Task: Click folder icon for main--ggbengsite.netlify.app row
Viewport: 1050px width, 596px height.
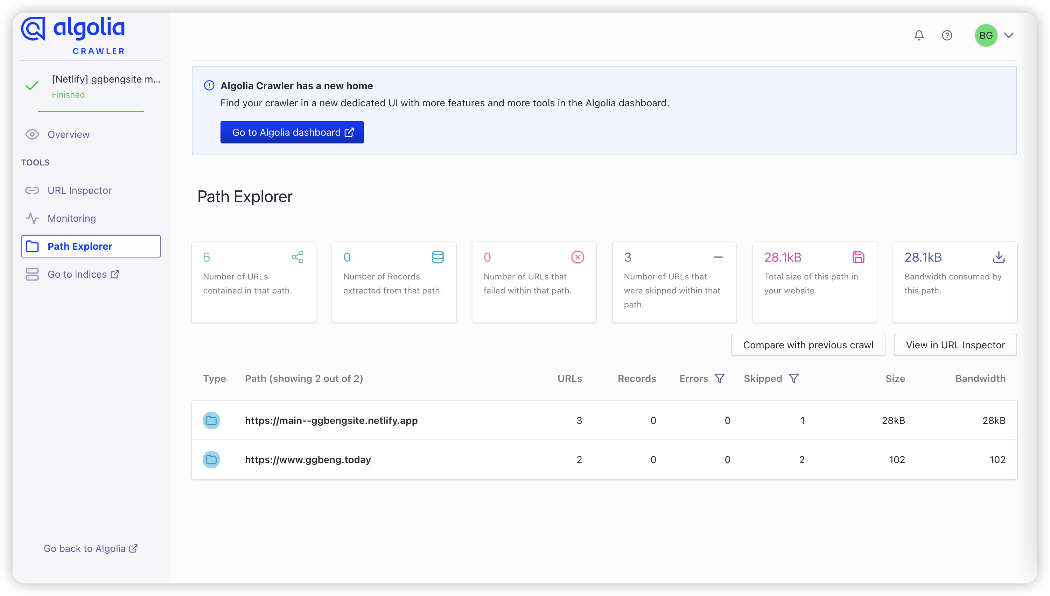Action: [211, 420]
